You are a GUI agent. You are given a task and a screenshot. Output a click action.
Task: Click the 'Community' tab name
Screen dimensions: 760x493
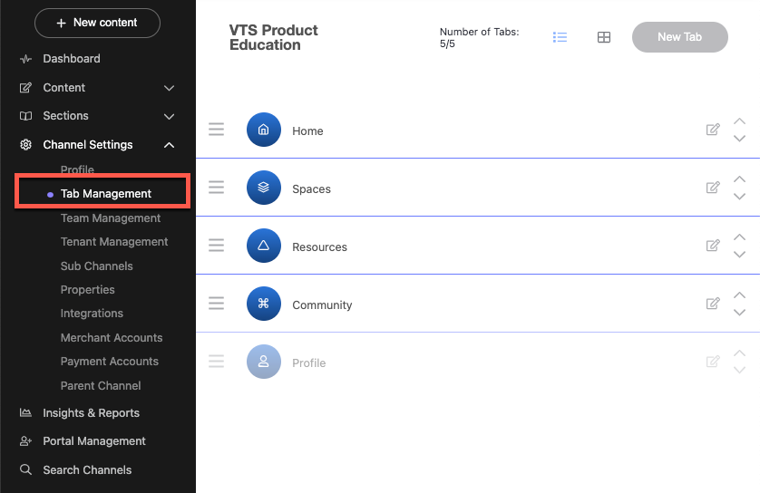point(322,305)
